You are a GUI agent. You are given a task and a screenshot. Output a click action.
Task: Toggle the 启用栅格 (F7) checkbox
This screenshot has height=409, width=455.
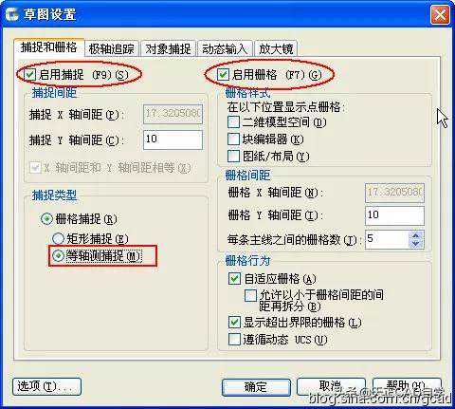click(x=223, y=75)
